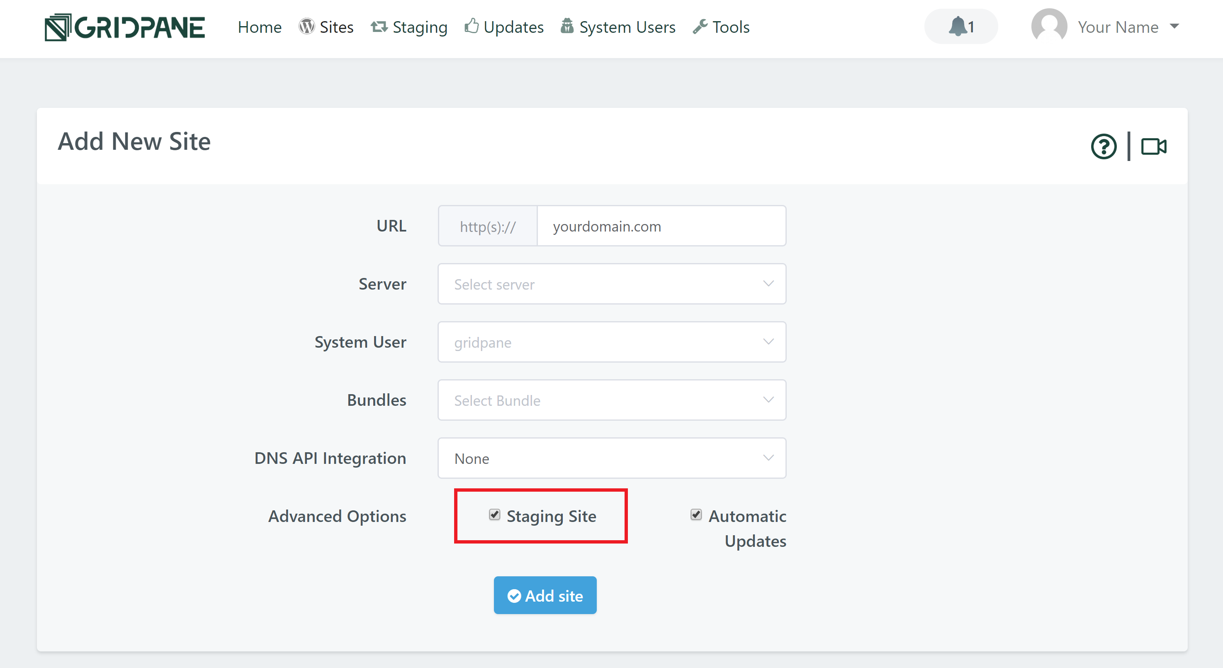Click the wrench icon beside Tools
Screen dimensions: 1223x668
coord(700,27)
